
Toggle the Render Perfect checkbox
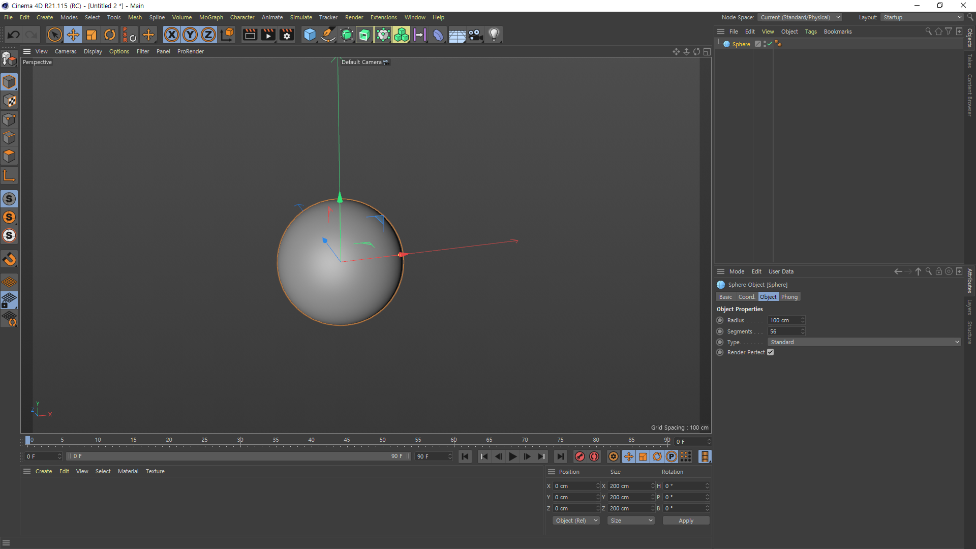pyautogui.click(x=771, y=352)
